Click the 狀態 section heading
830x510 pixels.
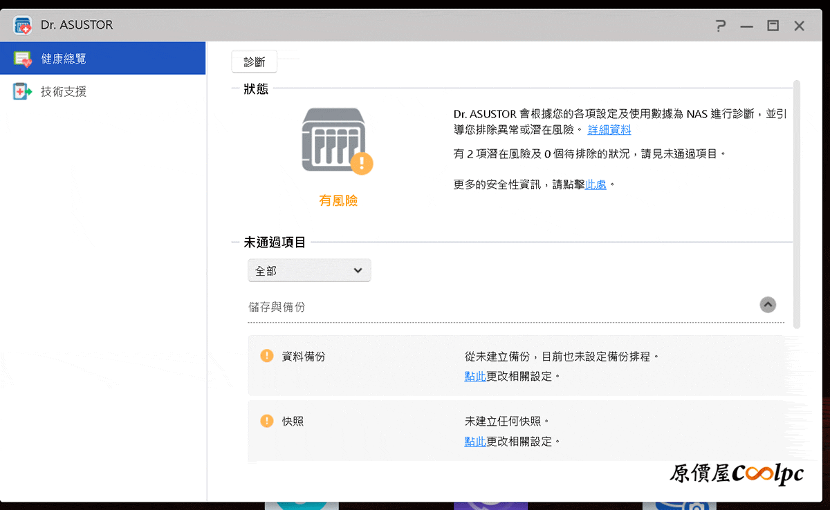[x=256, y=89]
